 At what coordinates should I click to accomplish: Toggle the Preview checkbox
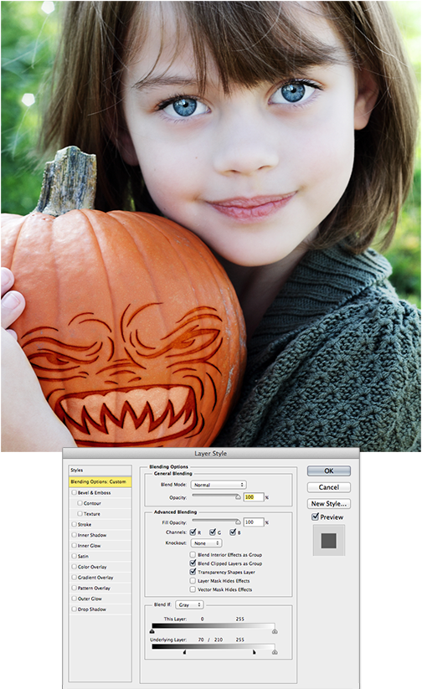315,517
